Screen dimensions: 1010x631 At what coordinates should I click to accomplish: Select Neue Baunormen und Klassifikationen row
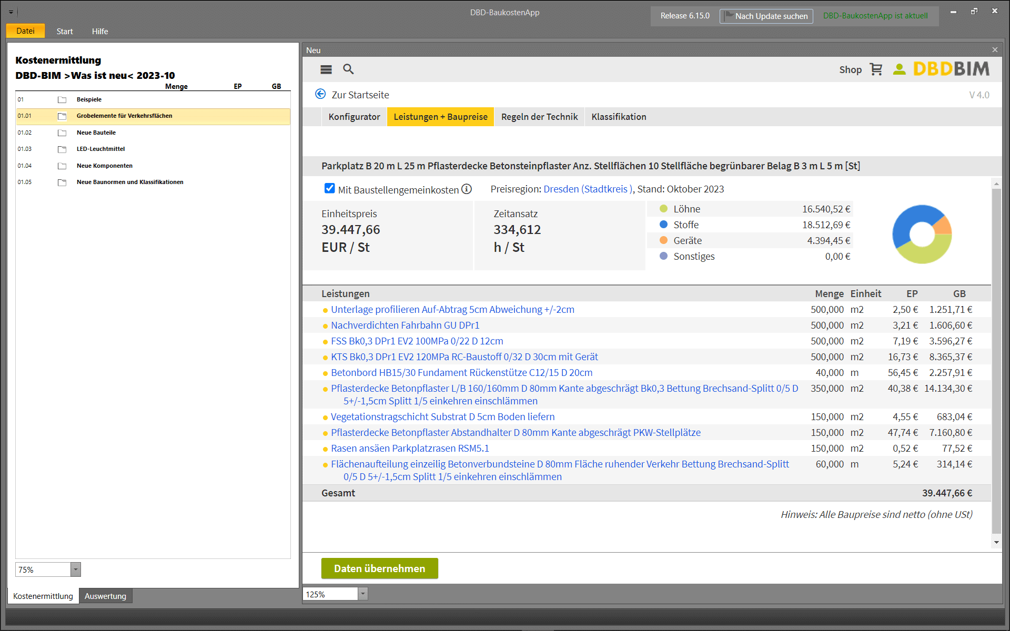[153, 182]
